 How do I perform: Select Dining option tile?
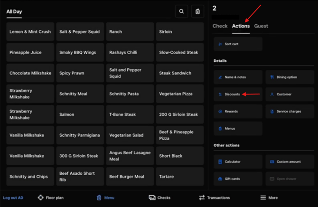[290, 77]
